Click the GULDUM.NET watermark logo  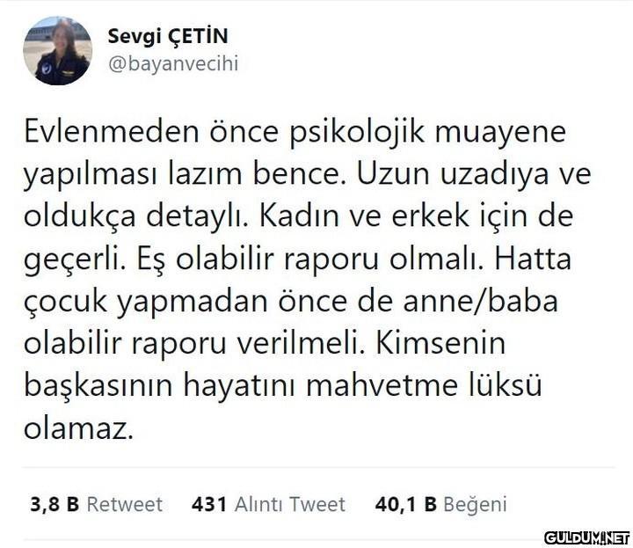coord(586,537)
